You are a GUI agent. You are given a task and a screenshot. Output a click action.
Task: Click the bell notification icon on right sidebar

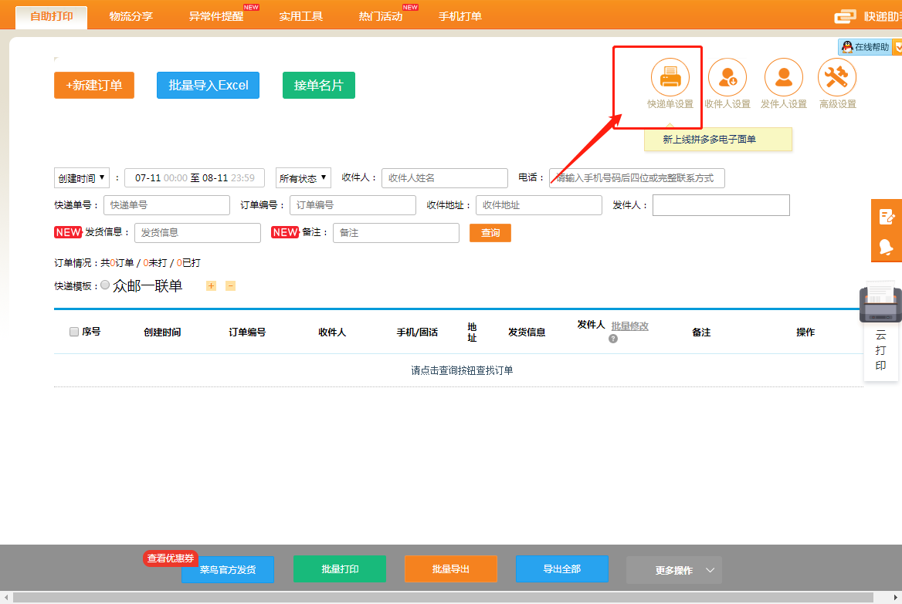click(887, 247)
